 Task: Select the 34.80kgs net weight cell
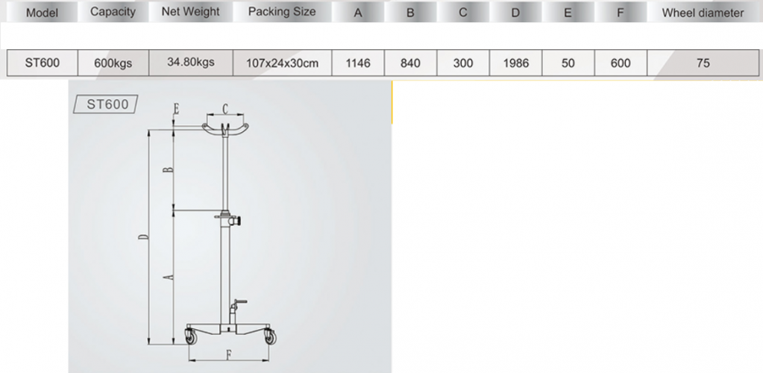[191, 63]
